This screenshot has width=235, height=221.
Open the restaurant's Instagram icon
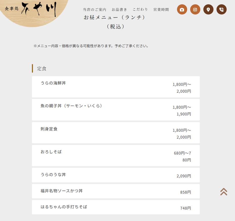click(x=195, y=9)
